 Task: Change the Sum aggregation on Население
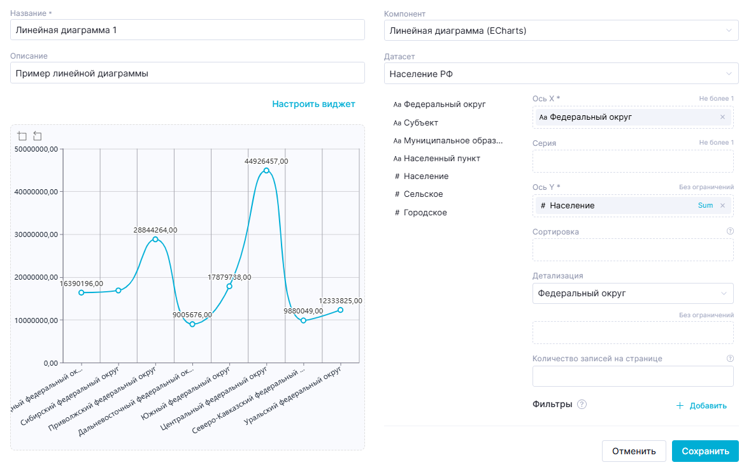[x=705, y=206]
